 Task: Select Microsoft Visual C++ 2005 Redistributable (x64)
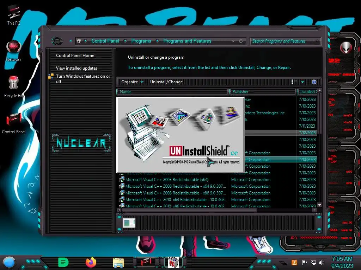click(167, 180)
